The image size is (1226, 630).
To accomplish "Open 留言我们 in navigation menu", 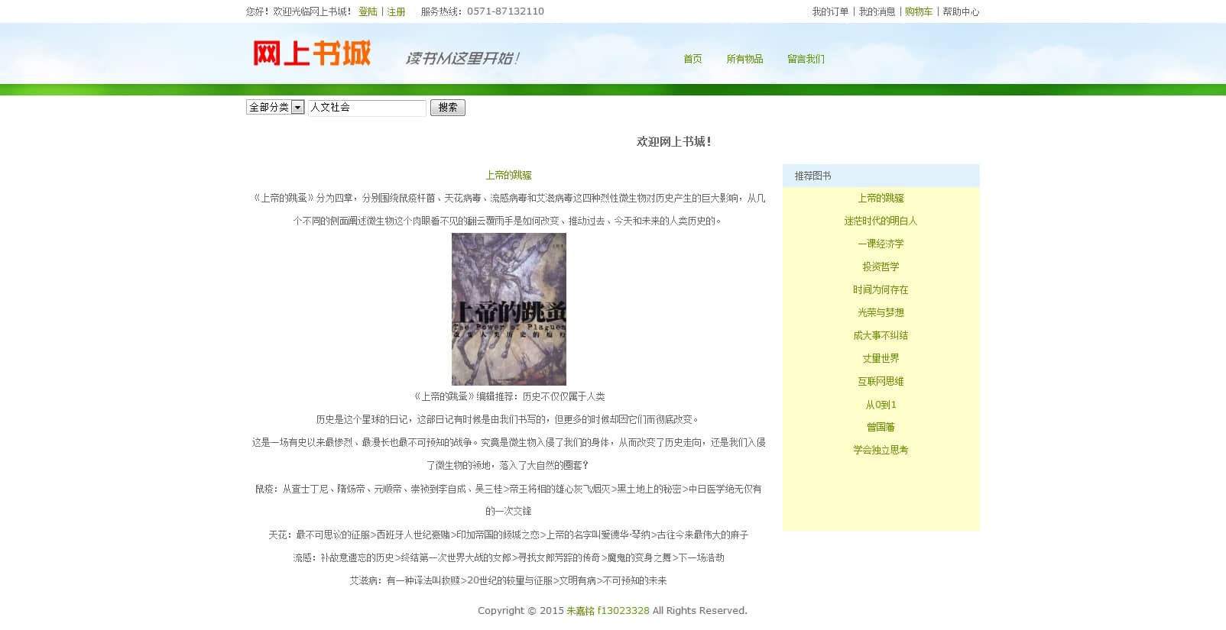I will 806,59.
